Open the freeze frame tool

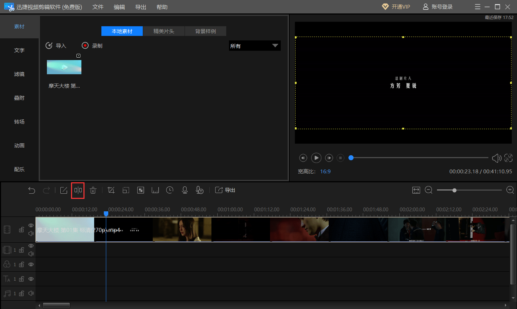pos(155,190)
